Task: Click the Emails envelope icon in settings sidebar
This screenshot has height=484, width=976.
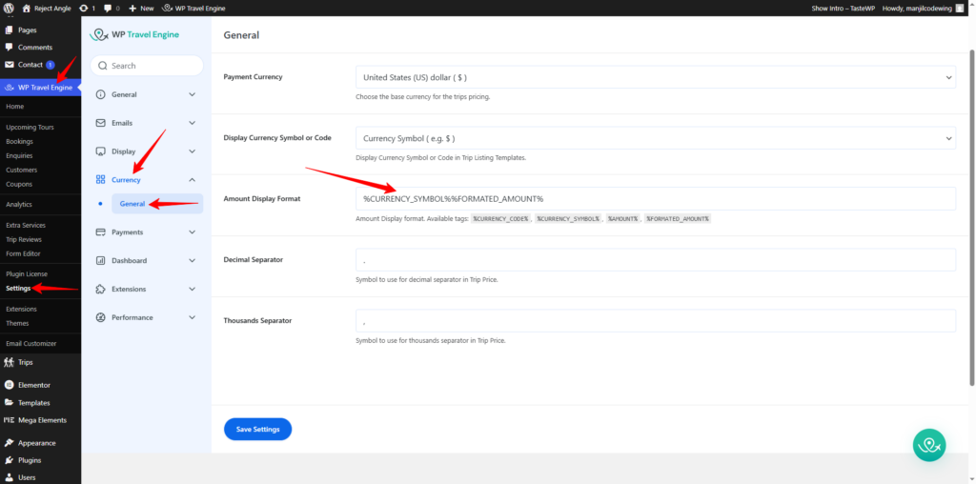Action: point(101,123)
